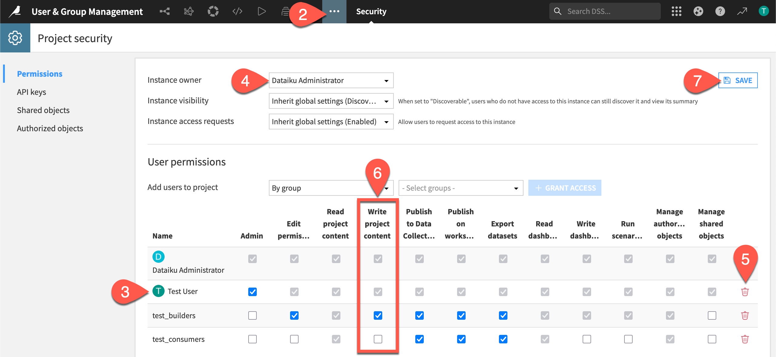
Task: Open the help question mark icon
Action: pos(720,12)
